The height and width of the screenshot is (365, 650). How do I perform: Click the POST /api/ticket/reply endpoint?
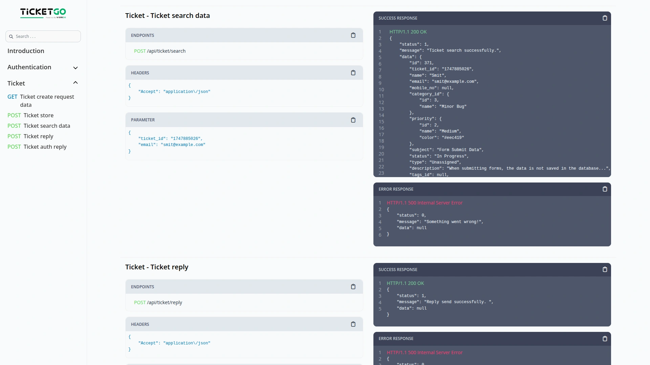tap(158, 302)
